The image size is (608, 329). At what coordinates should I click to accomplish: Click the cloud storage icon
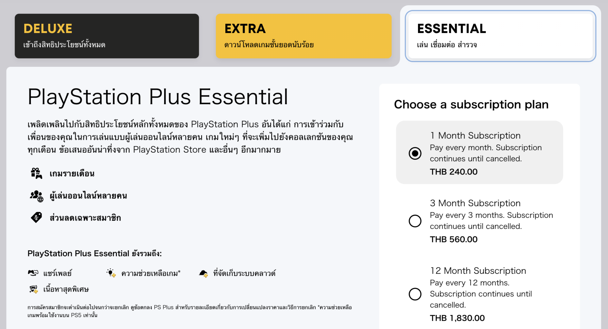pos(203,273)
